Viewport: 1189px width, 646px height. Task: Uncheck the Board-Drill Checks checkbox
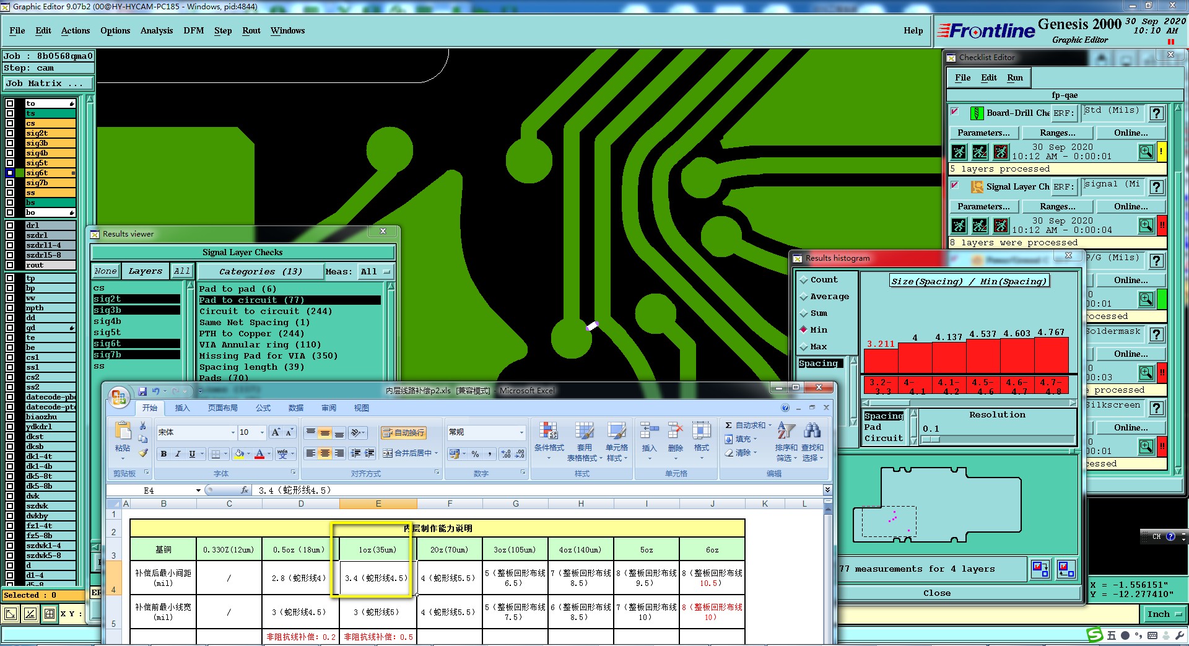(x=955, y=111)
